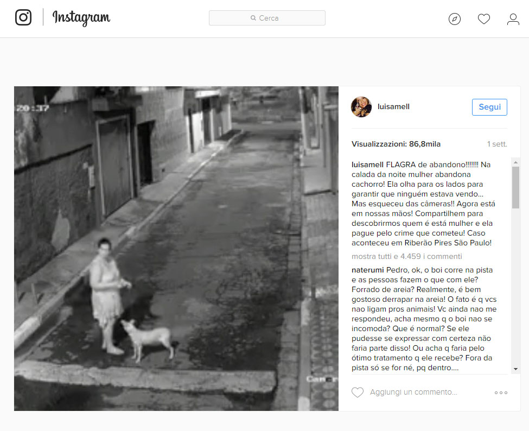This screenshot has width=529, height=431.
Task: Expand all 4.459 comments
Action: 407,257
